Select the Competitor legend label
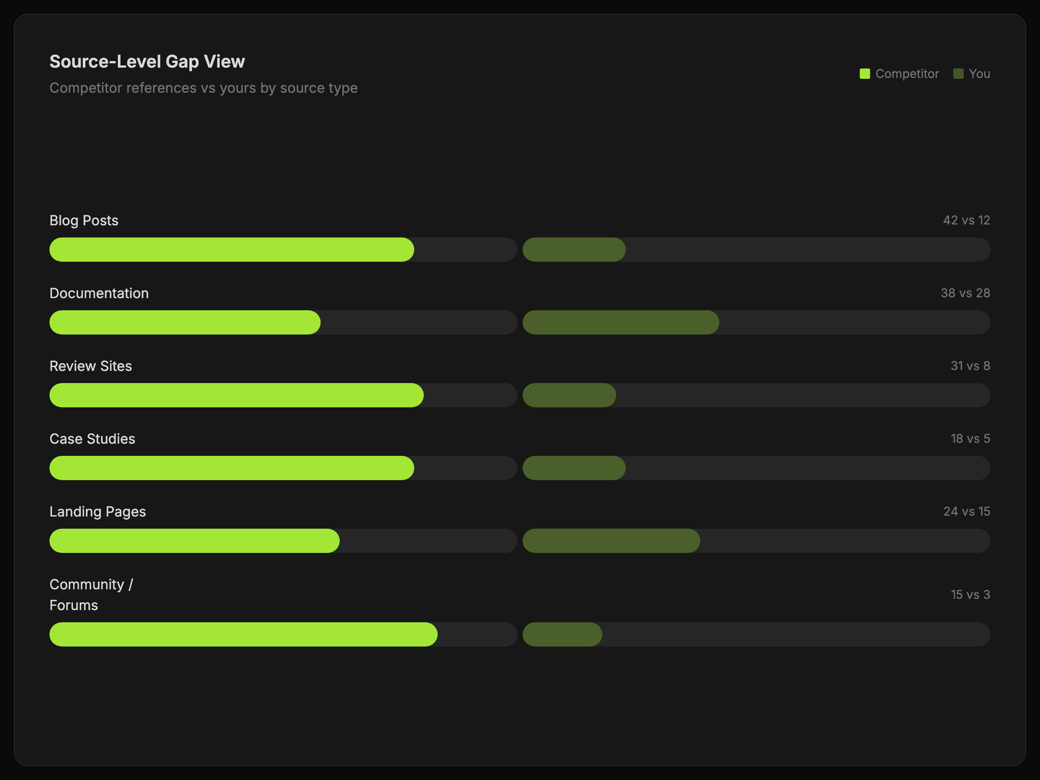Image resolution: width=1040 pixels, height=780 pixels. [907, 74]
